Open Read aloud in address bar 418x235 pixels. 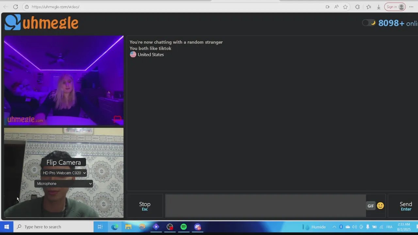click(x=336, y=7)
